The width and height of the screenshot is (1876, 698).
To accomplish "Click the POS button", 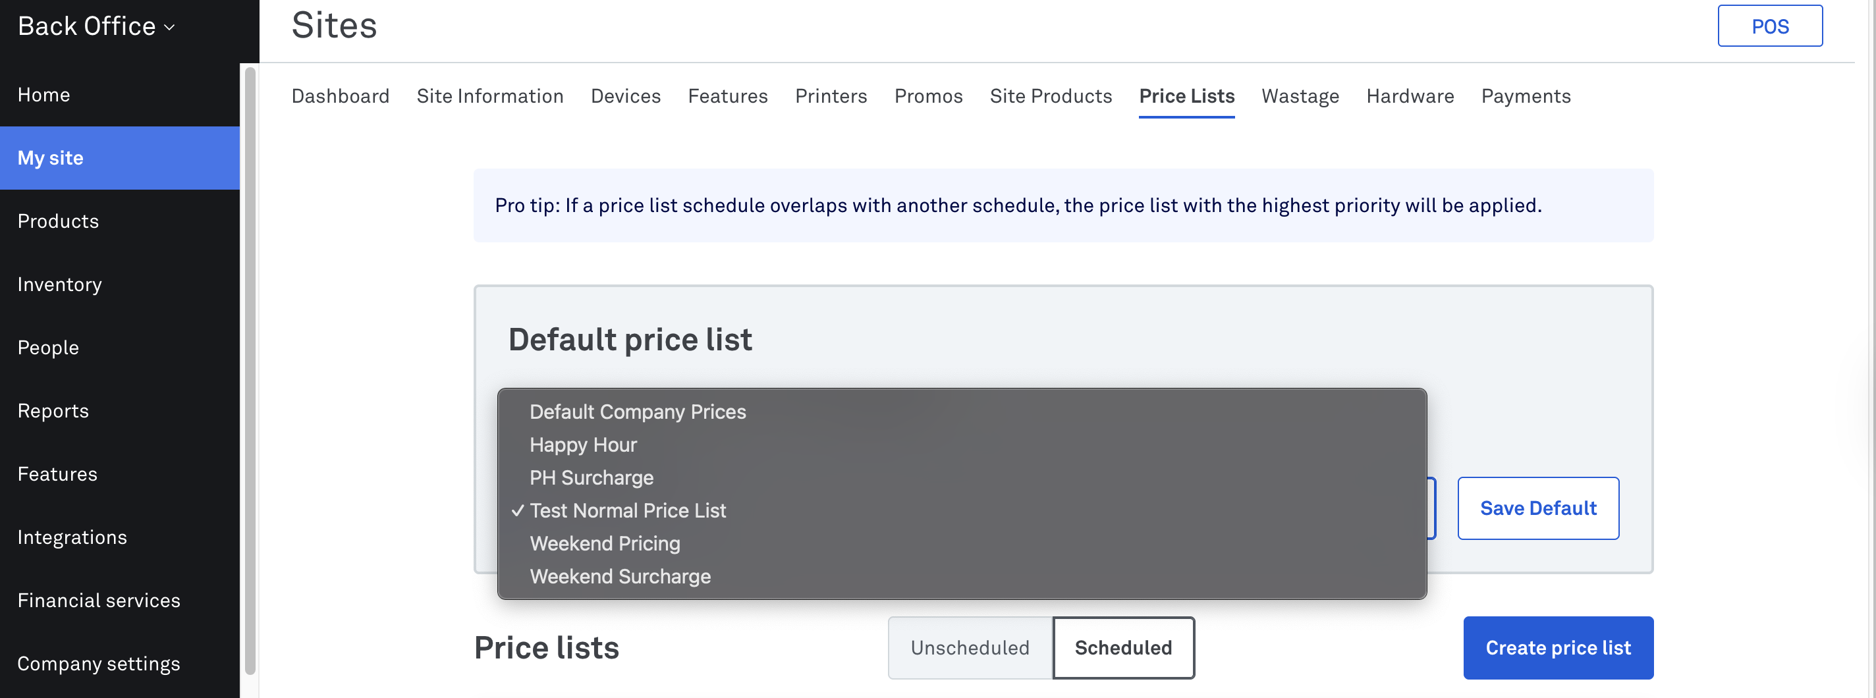I will tap(1771, 26).
